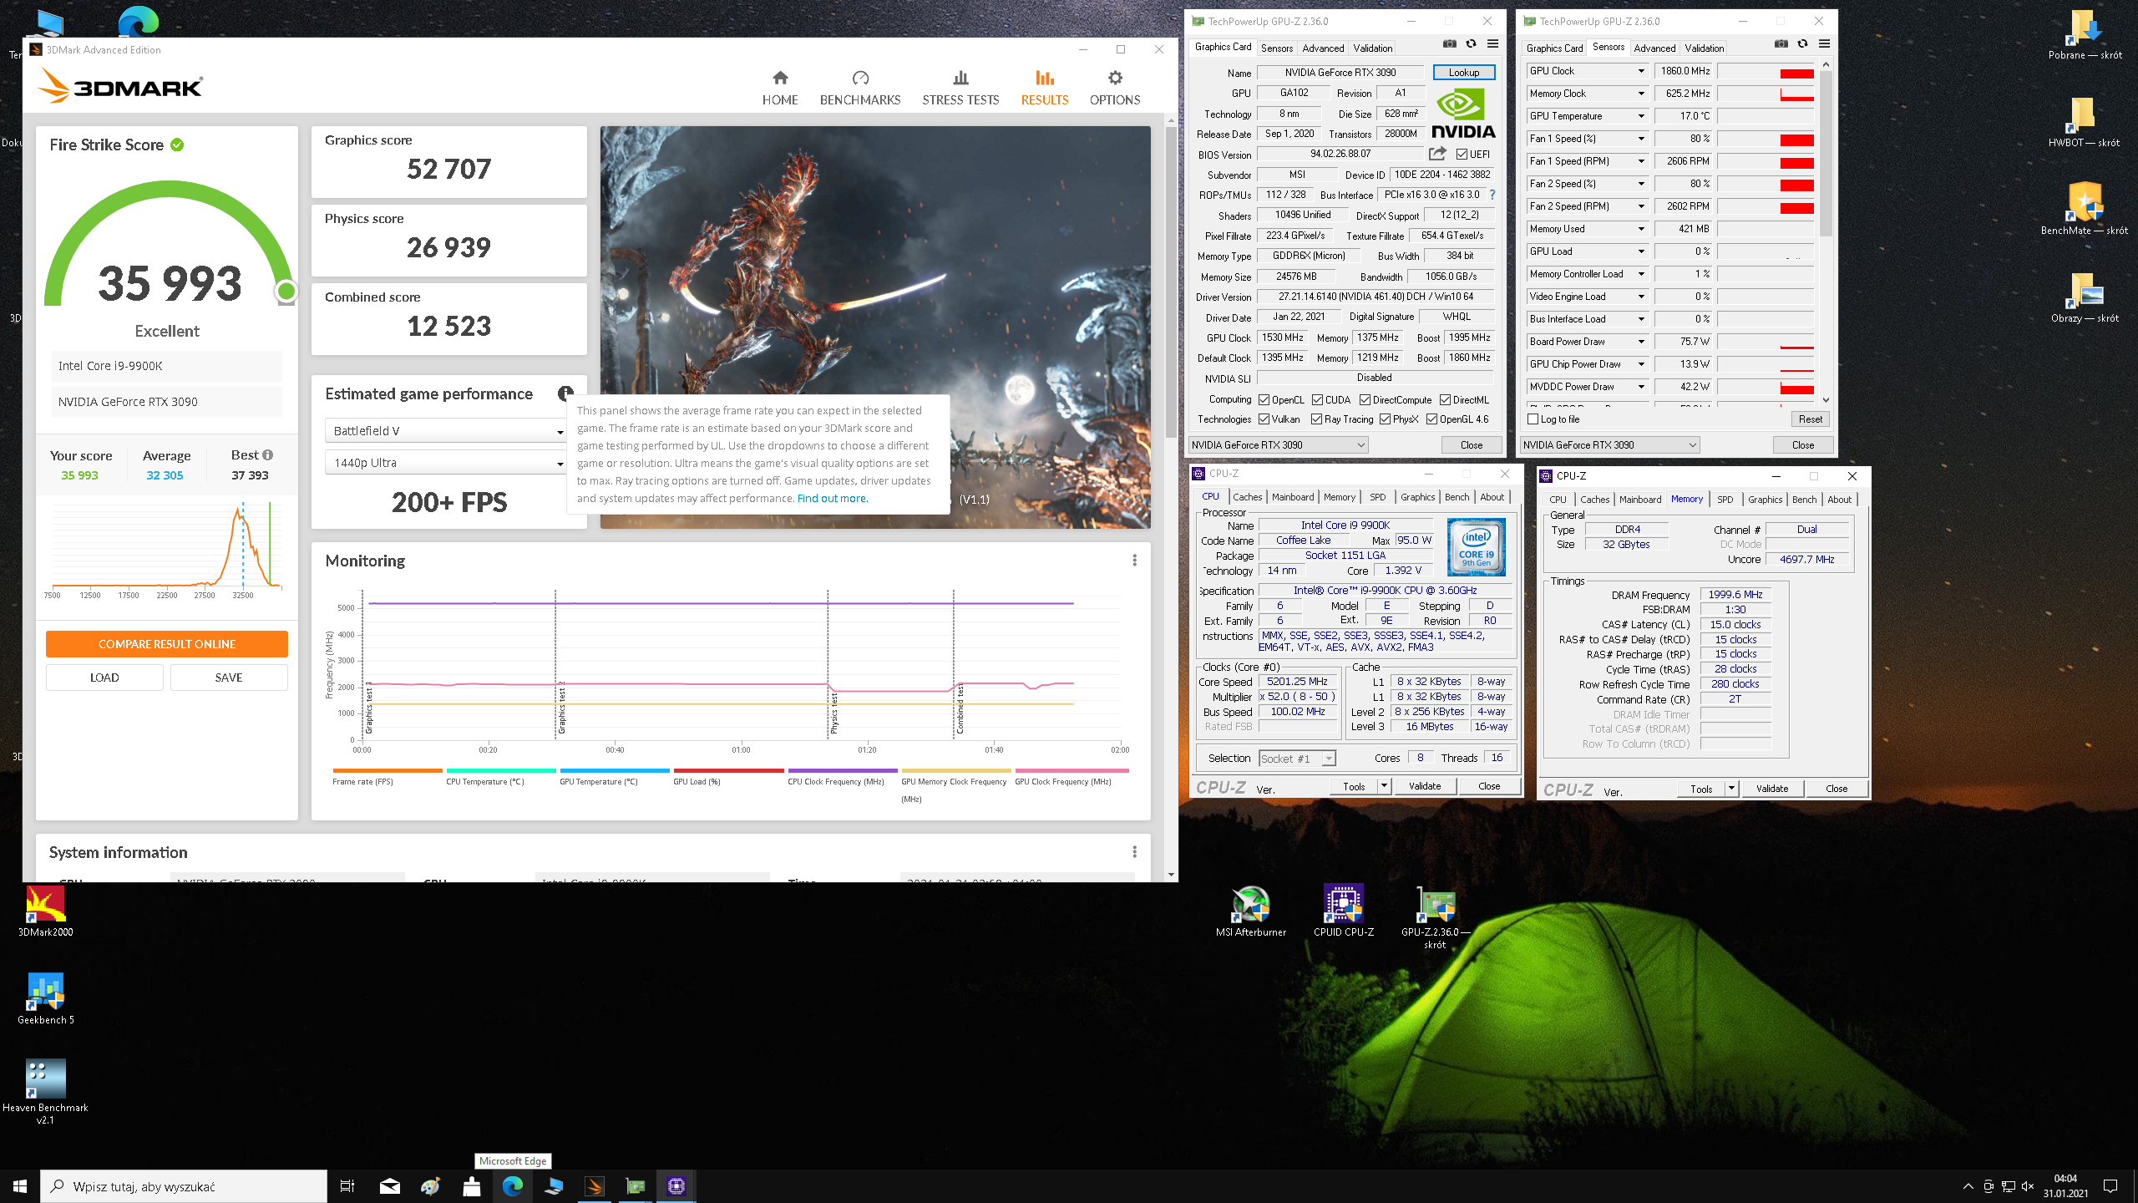2138x1203 pixels.
Task: Switch to Advanced tab in left GPU-Z
Action: 1323,48
